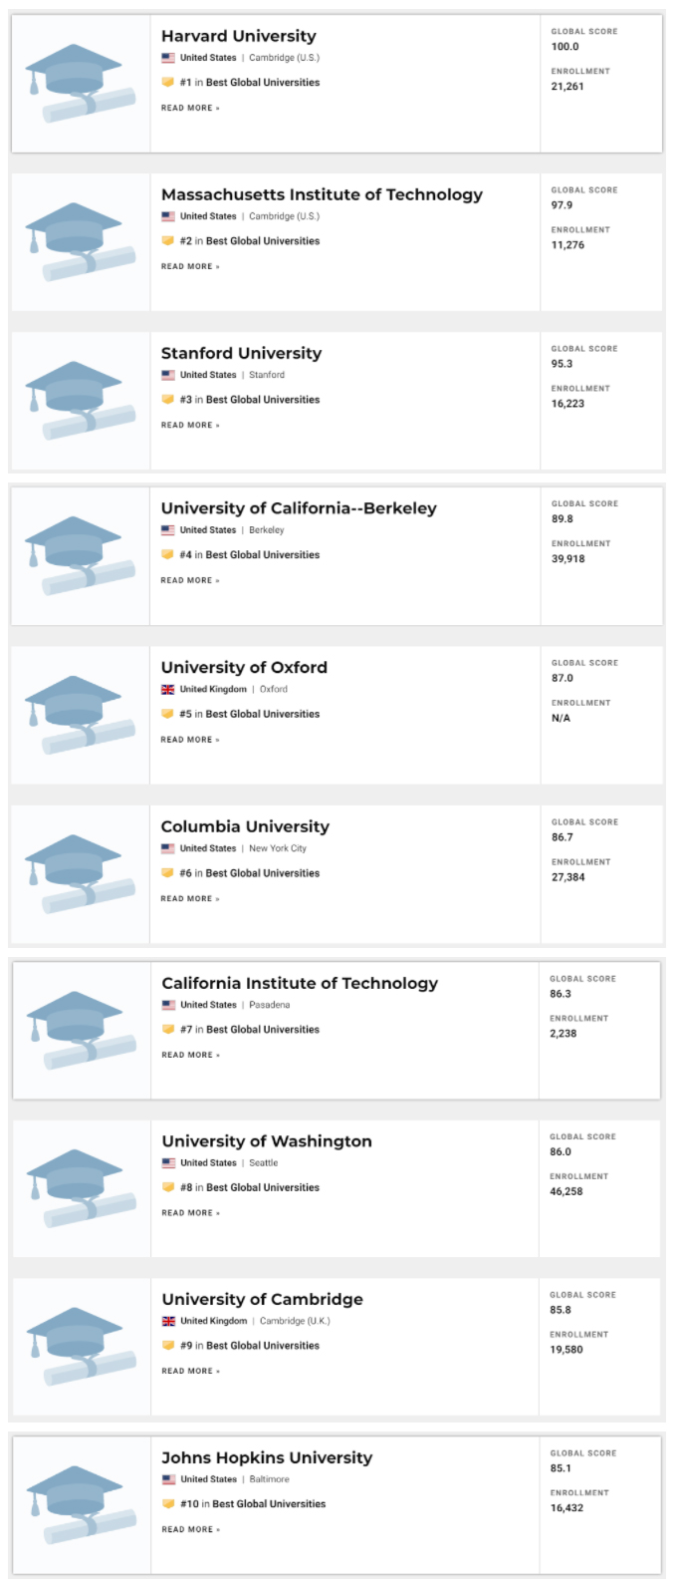Expand Read More for Johns Hopkins University
Image resolution: width=680 pixels, height=1590 pixels.
pos(191,1529)
